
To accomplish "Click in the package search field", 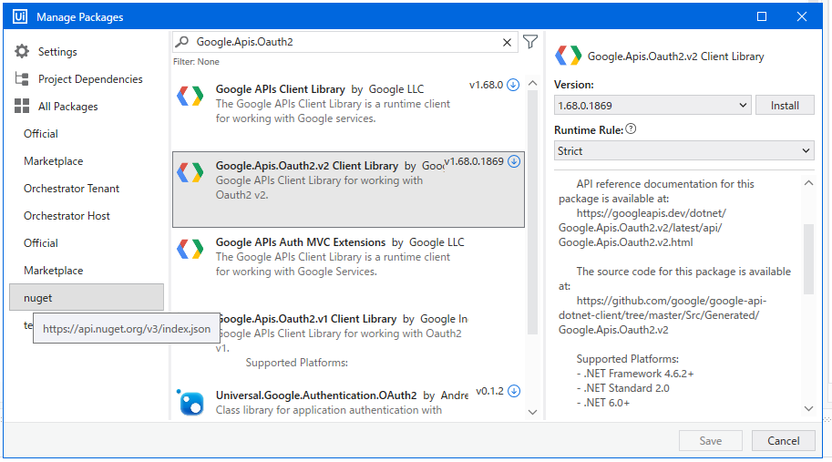I will coord(346,42).
